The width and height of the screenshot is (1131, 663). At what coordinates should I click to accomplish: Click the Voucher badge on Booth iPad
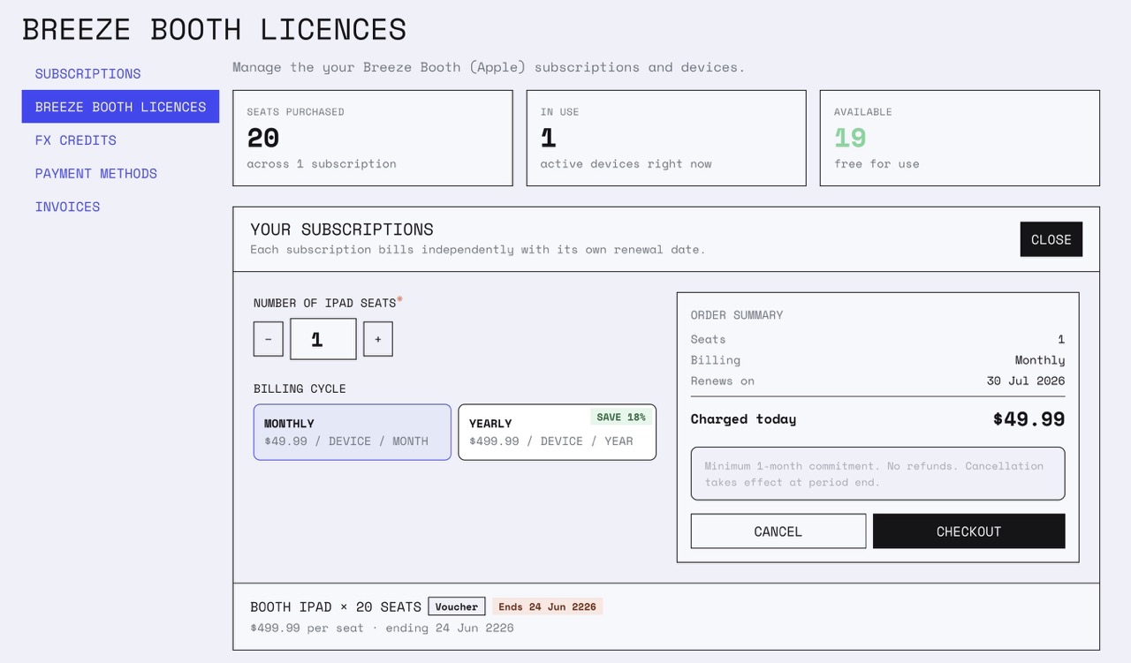457,606
